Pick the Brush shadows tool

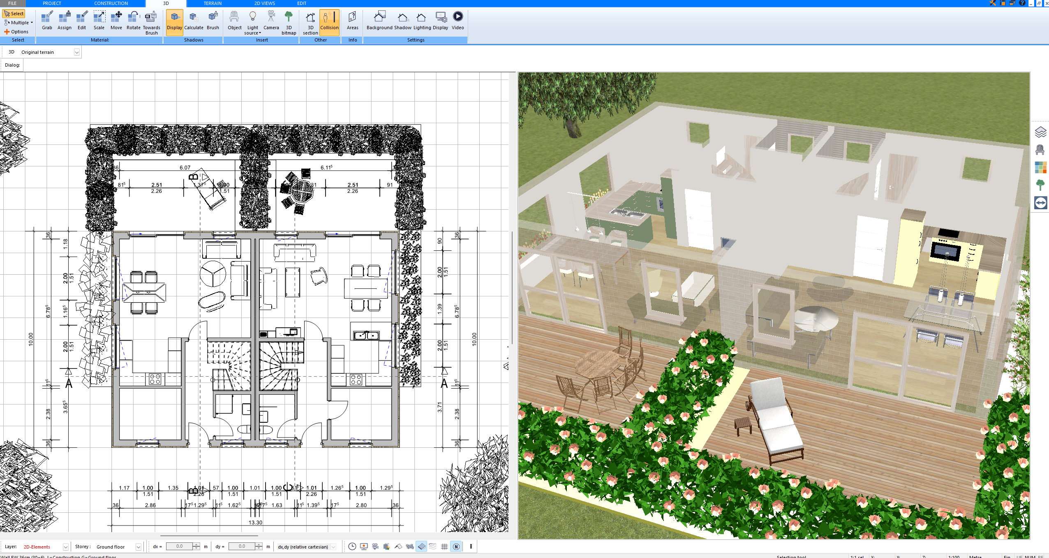tap(213, 21)
